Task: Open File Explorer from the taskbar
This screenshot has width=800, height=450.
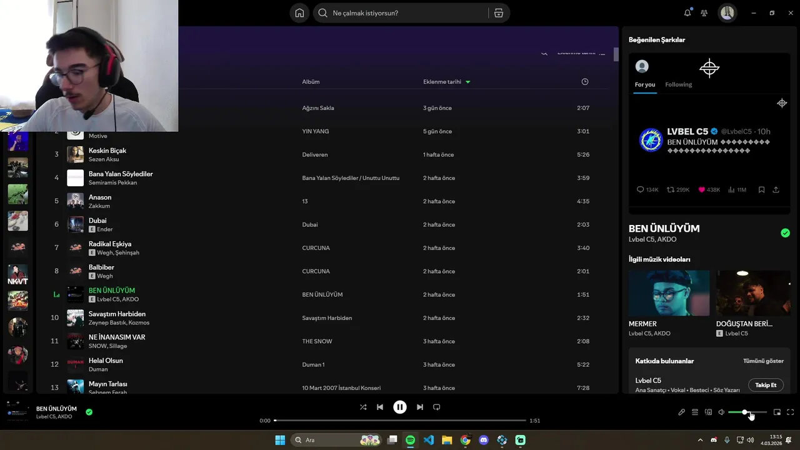Action: click(447, 440)
